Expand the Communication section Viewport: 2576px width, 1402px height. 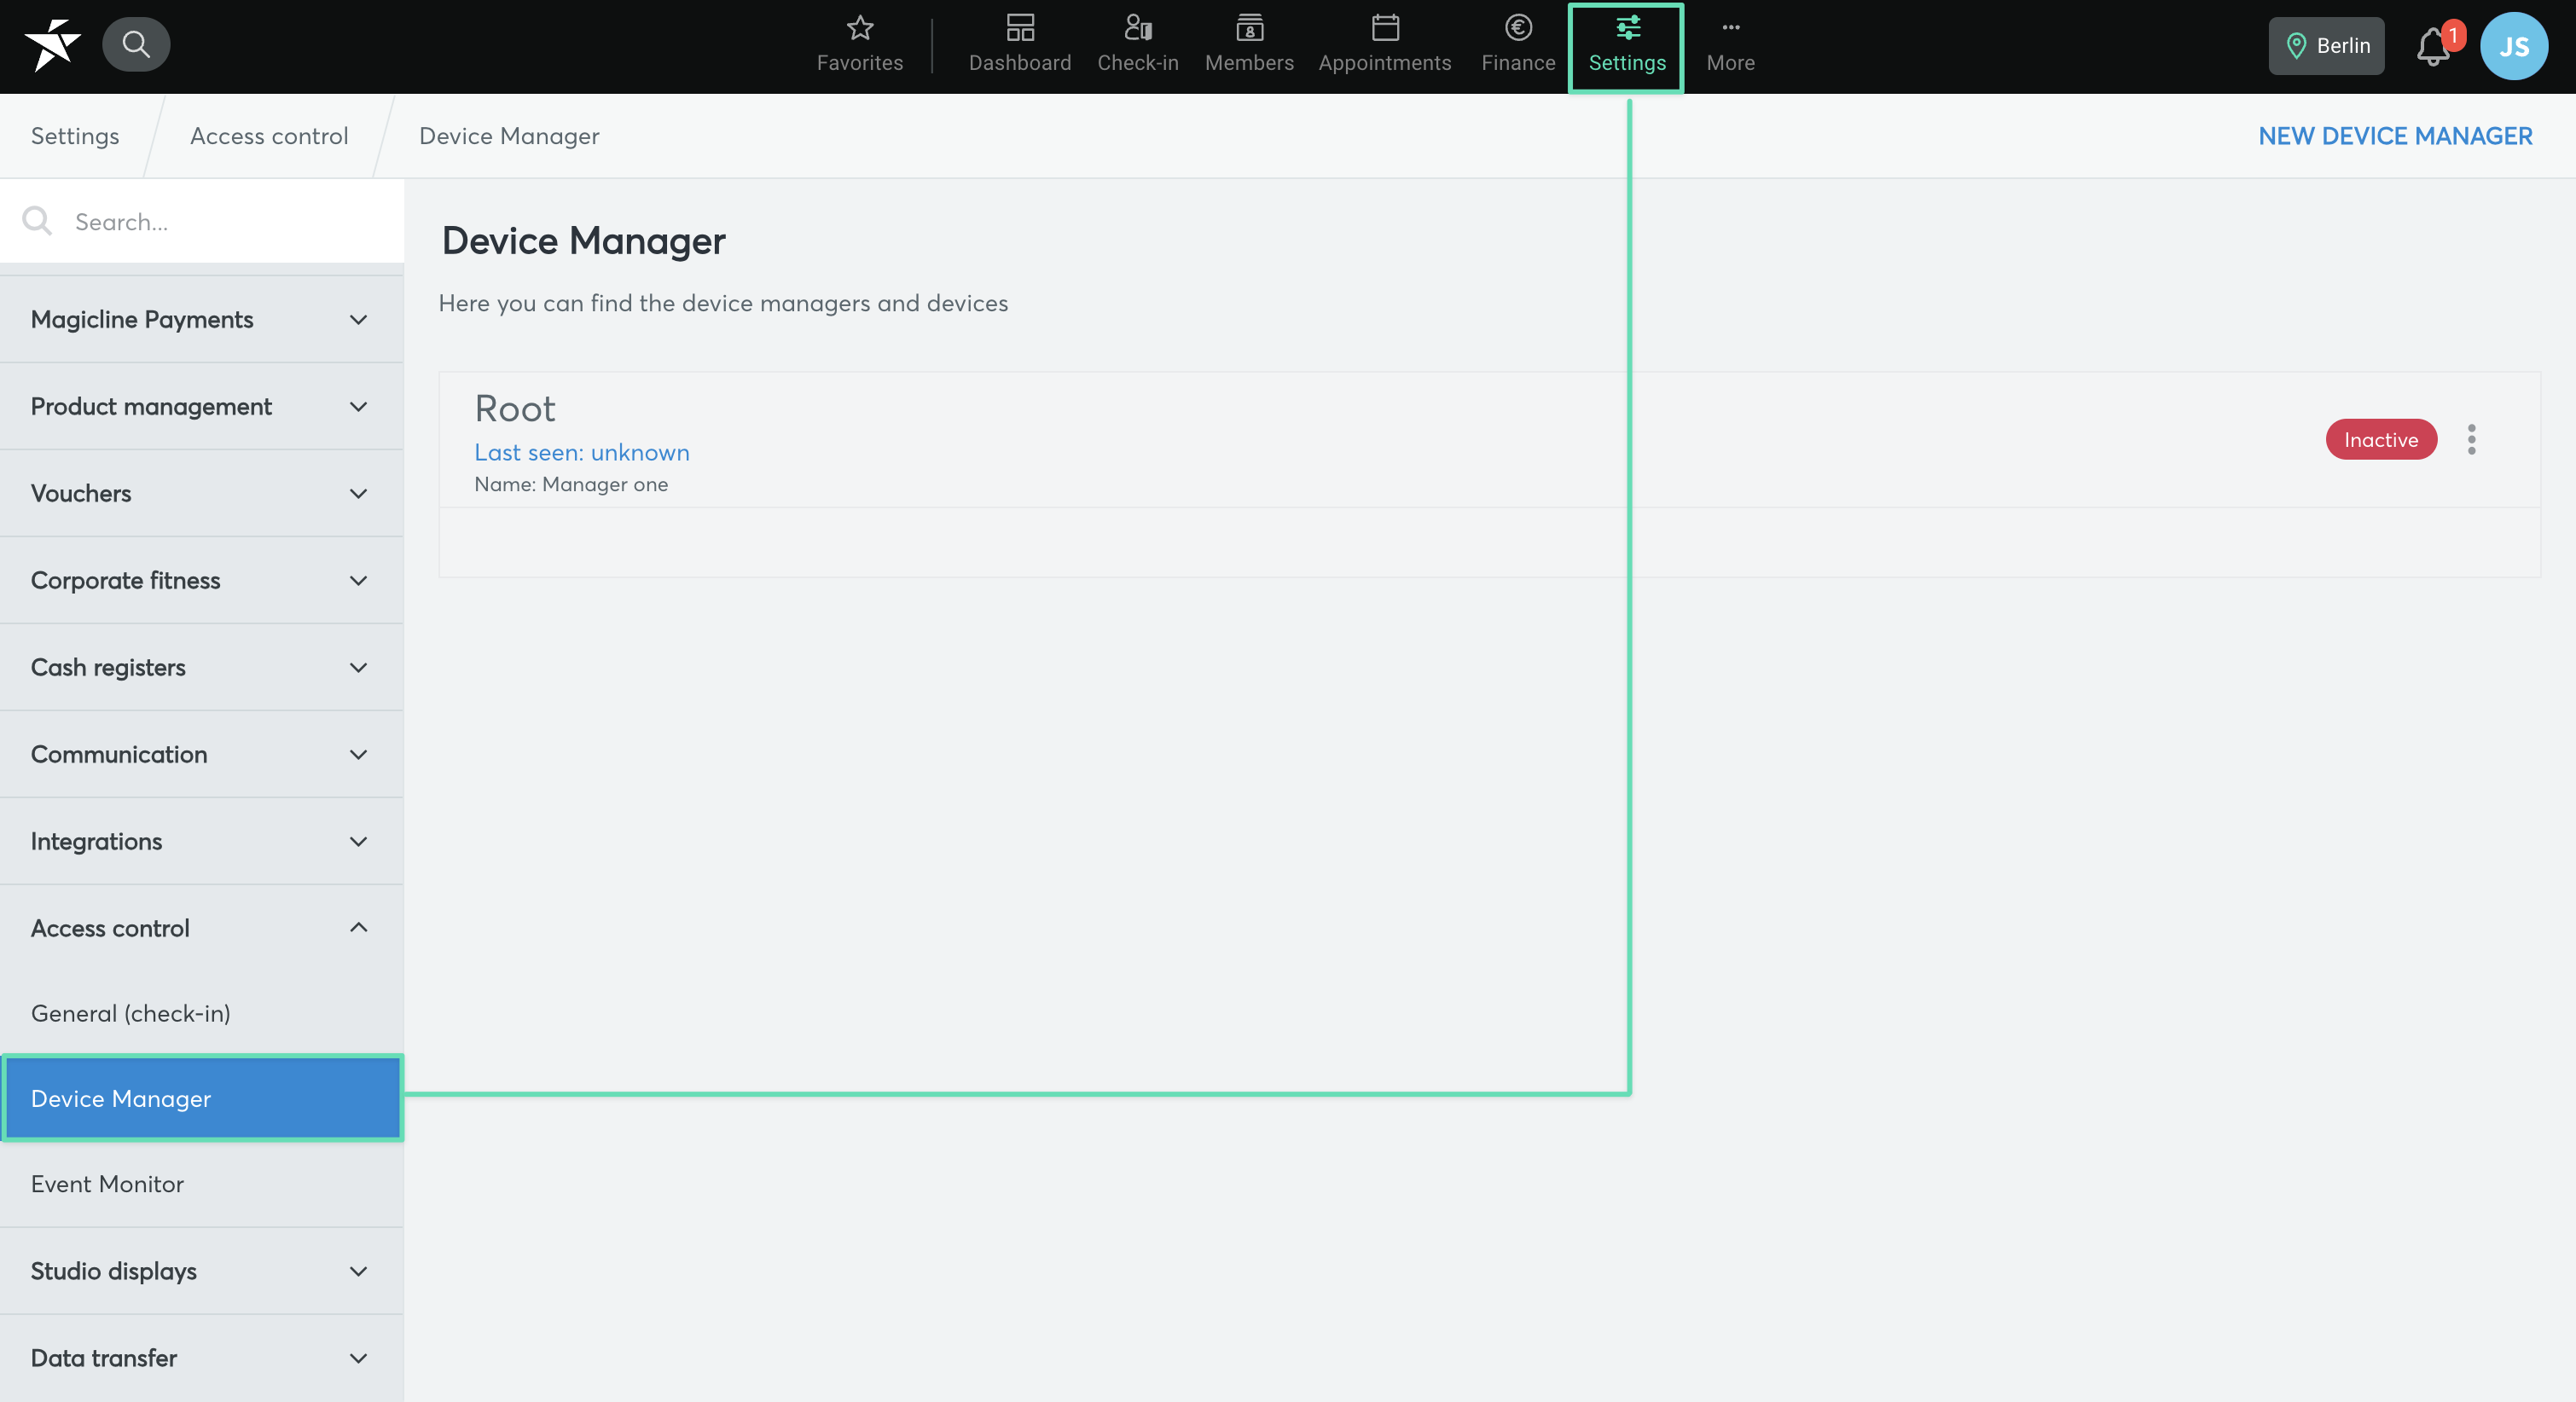202,754
